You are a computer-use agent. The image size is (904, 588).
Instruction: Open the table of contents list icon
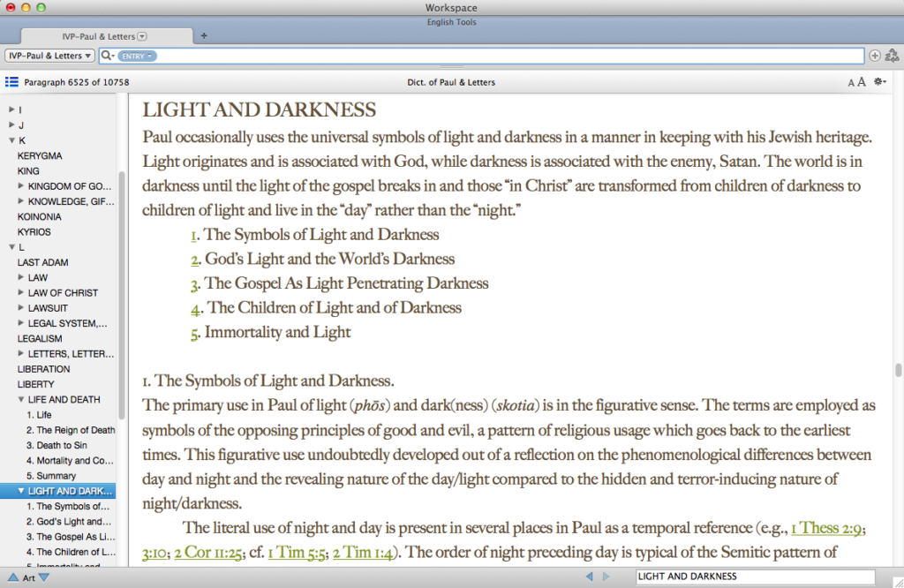[x=10, y=81]
